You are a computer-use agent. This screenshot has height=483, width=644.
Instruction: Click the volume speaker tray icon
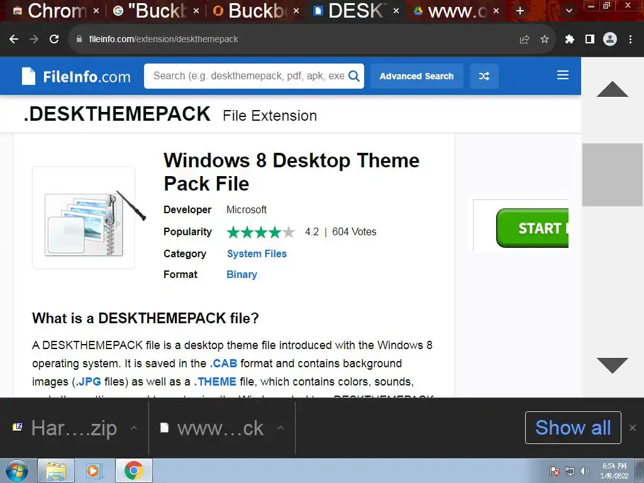[x=585, y=471]
